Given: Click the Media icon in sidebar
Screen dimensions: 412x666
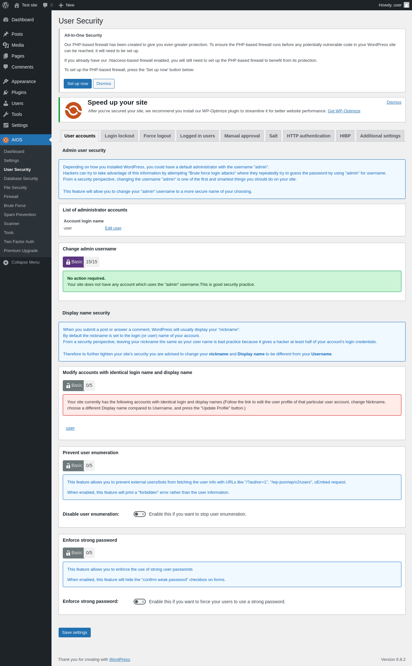Looking at the screenshot, I should [6, 45].
